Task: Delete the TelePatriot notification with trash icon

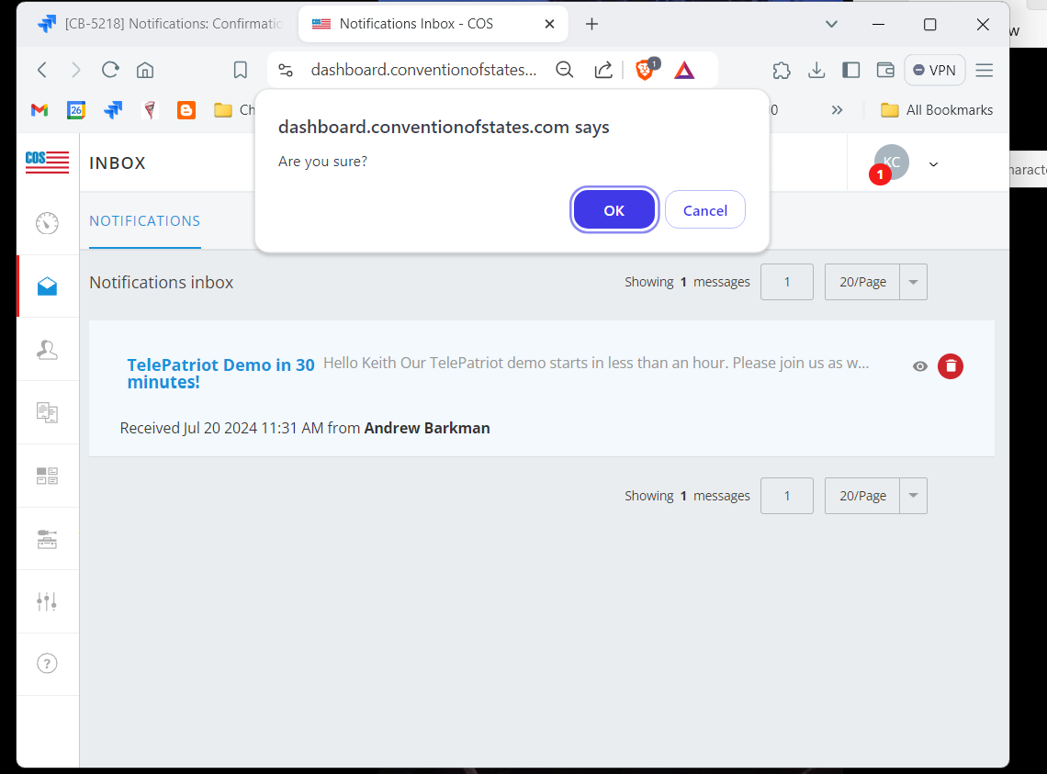Action: 951,365
